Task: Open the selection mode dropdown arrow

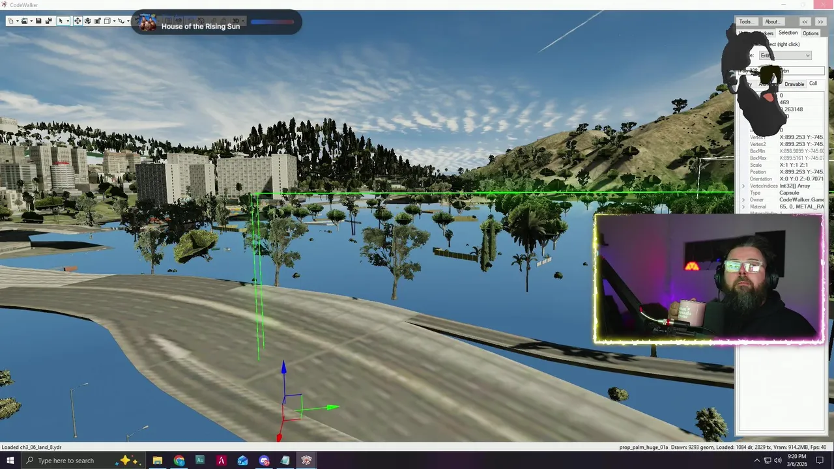Action: click(68, 21)
